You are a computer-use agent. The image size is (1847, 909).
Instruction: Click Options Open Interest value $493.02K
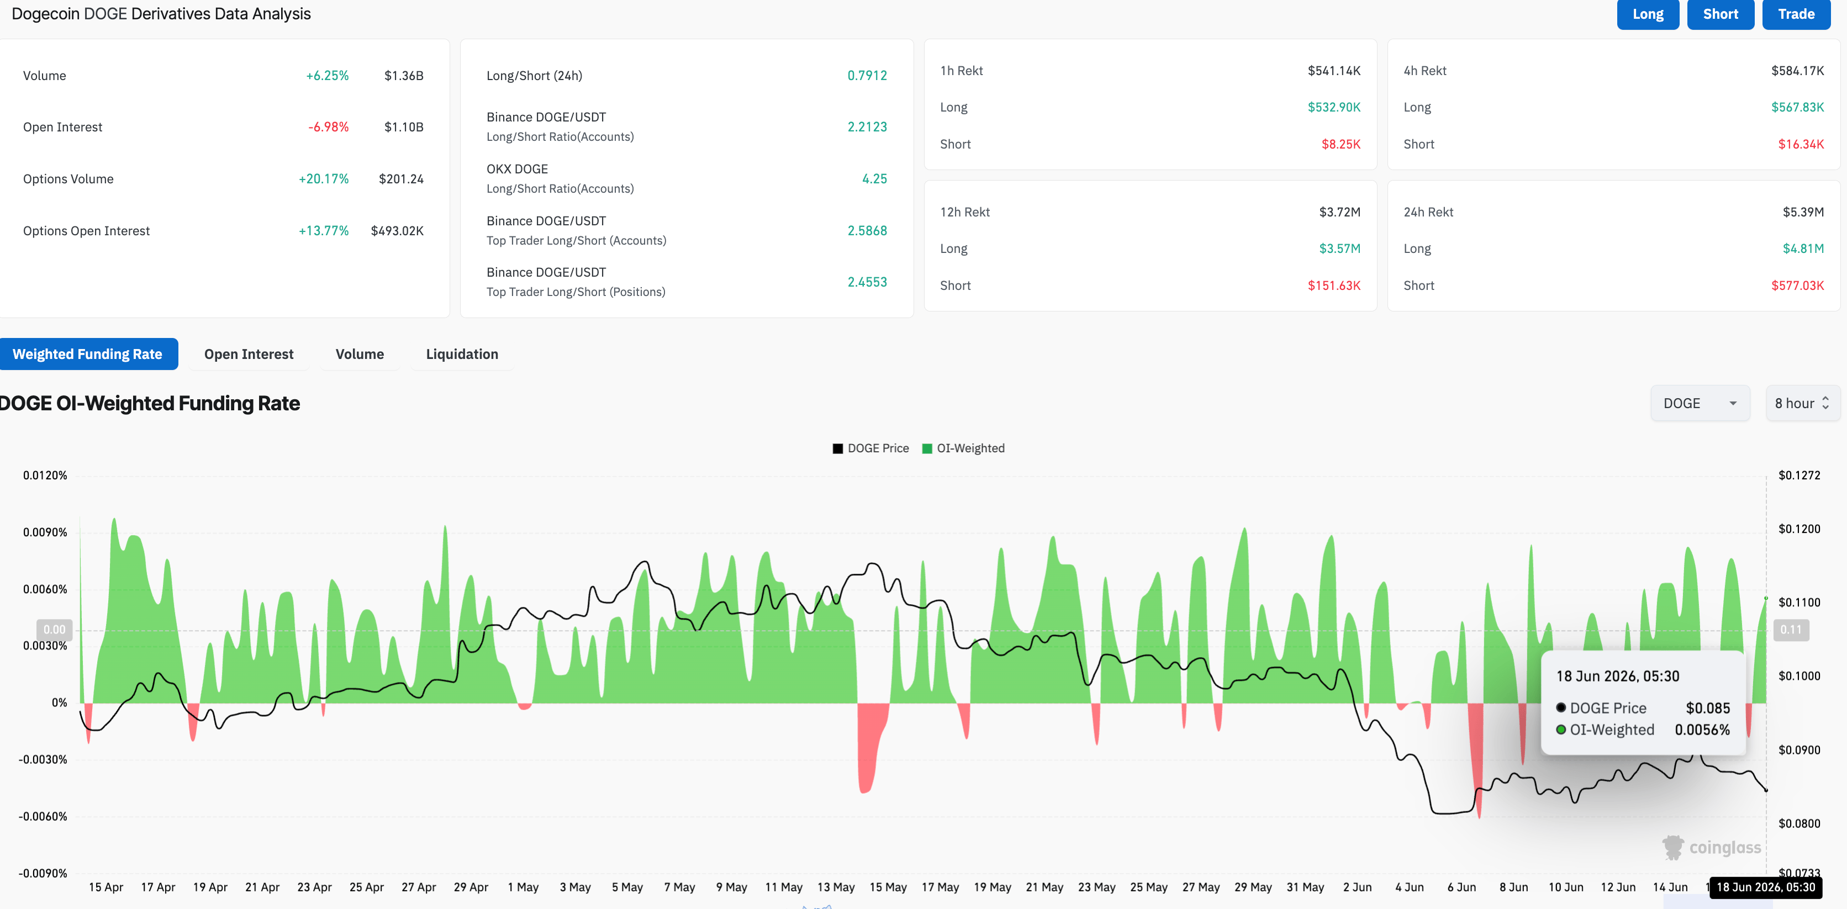397,231
